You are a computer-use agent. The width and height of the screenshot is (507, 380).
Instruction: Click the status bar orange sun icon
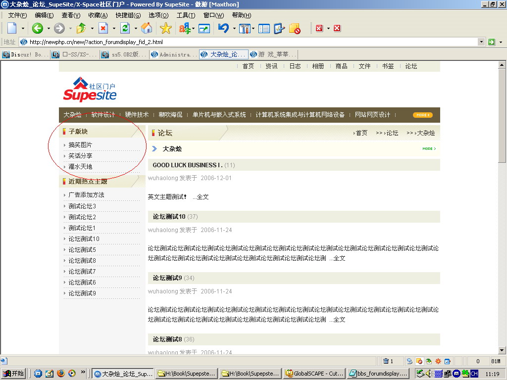(x=438, y=361)
